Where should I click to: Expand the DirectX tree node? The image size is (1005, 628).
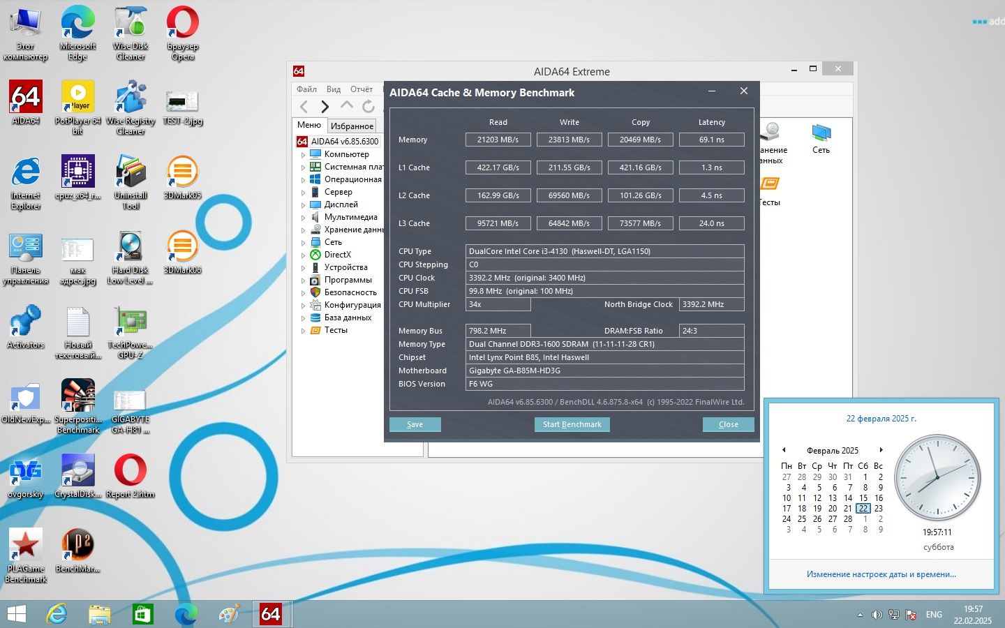[303, 255]
